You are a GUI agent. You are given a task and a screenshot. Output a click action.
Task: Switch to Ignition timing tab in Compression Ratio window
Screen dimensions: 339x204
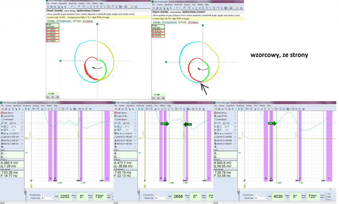tap(84, 10)
